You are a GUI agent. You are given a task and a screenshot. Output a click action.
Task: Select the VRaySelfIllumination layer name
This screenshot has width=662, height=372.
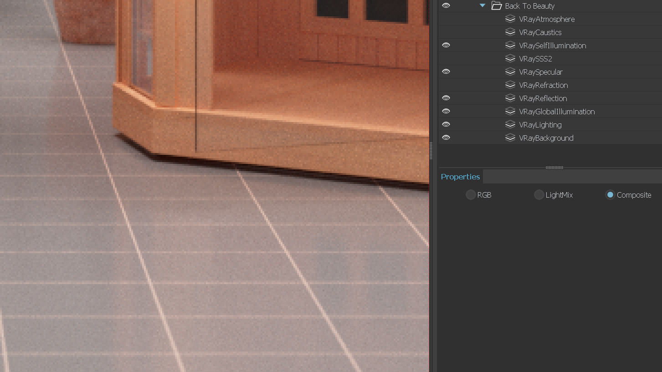pyautogui.click(x=552, y=46)
